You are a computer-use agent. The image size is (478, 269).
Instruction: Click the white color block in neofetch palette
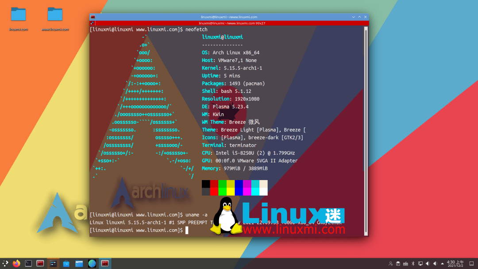pos(263,192)
